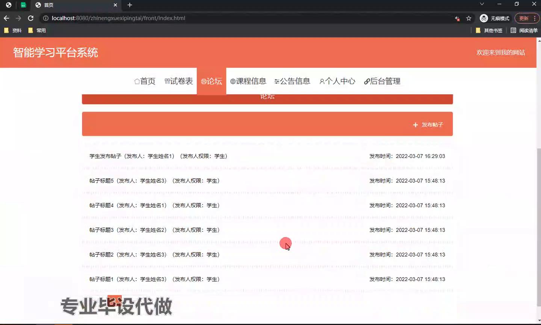Open the Chrome three-dot menu
Screen dimensions: 541x325
click(534, 18)
